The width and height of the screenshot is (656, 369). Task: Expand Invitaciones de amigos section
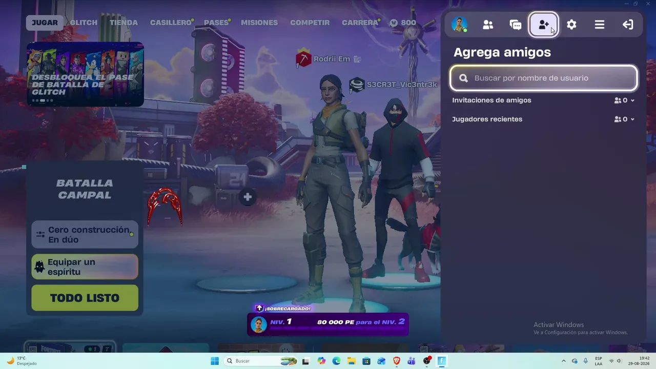tap(544, 100)
